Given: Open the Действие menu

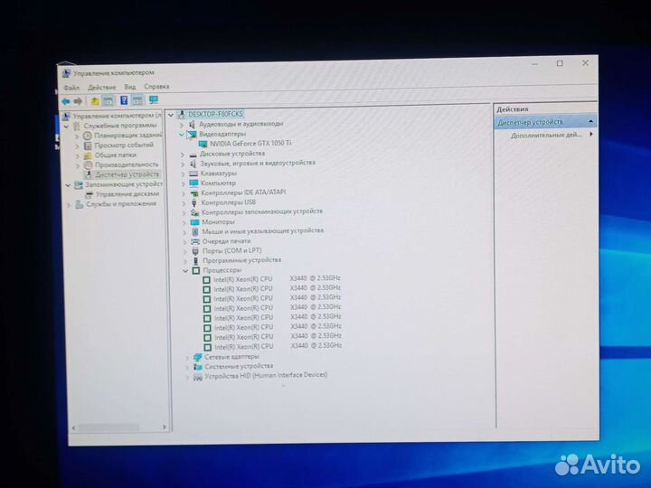Looking at the screenshot, I should [101, 88].
